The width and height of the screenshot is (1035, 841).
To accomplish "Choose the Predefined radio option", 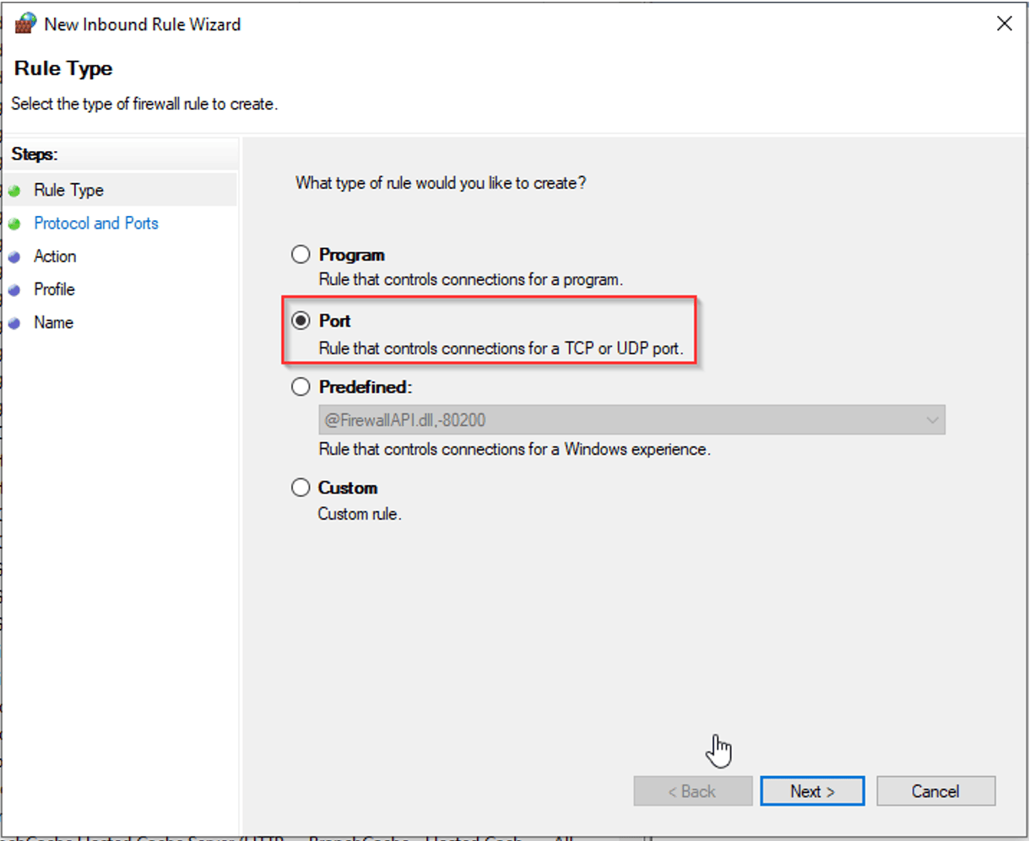I will coord(301,387).
